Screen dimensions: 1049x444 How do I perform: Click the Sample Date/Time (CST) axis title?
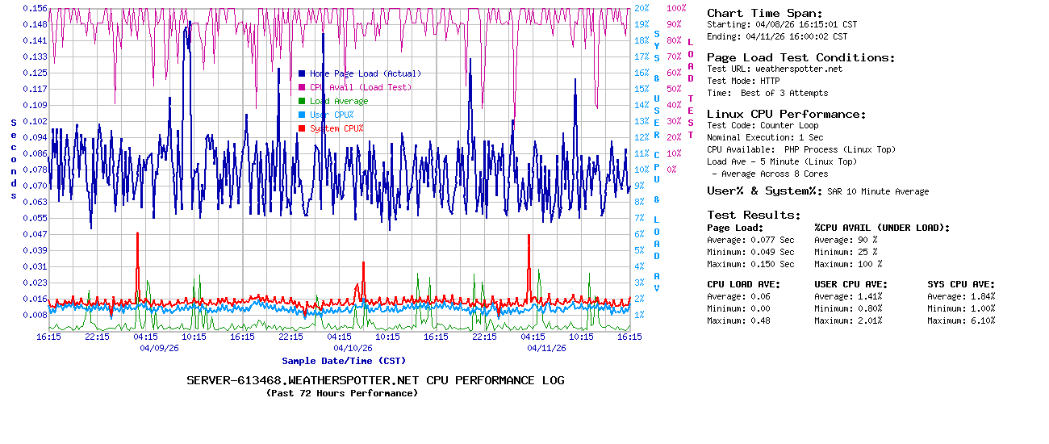pyautogui.click(x=344, y=361)
